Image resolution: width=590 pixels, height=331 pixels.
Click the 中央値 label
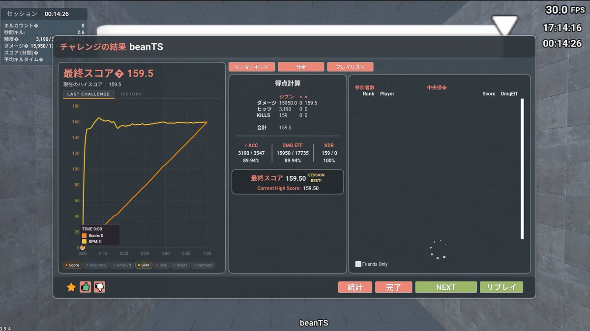pos(437,87)
